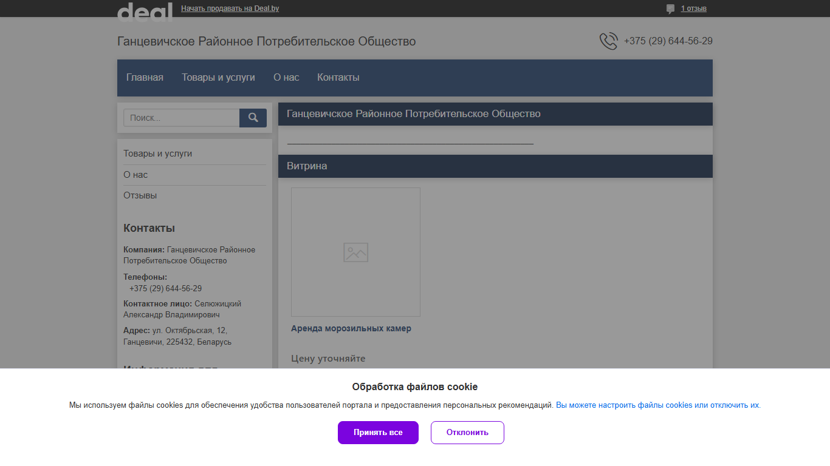This screenshot has width=830, height=466.
Task: Click the page title company name in header
Action: click(266, 41)
